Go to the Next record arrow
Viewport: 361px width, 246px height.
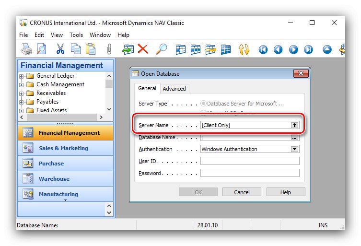[x=293, y=49]
